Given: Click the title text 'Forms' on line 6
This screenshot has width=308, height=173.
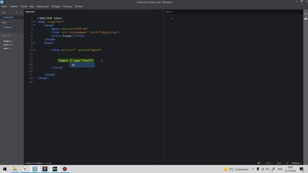Looking at the screenshot, I should [x=67, y=36].
